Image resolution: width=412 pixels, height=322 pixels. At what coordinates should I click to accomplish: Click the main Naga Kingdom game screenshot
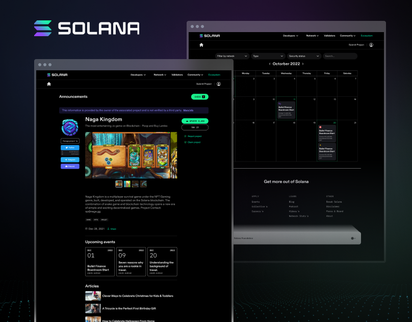[x=131, y=155]
